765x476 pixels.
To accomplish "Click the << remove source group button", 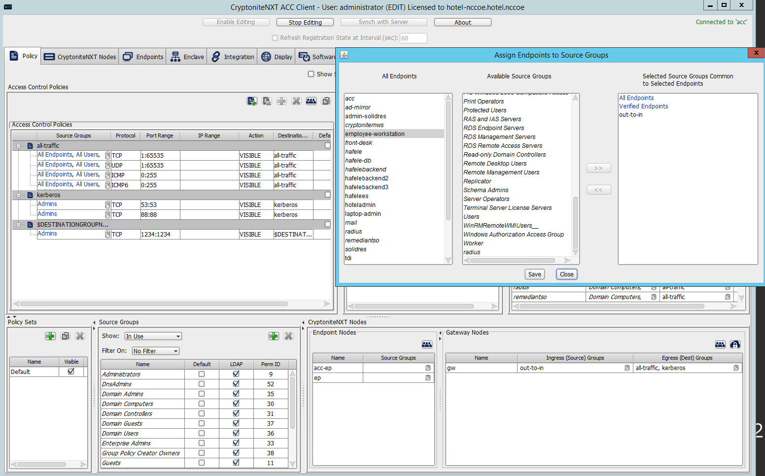I will click(598, 190).
